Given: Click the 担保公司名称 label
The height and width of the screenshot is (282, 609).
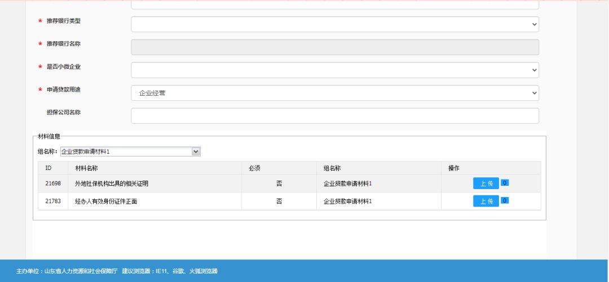Looking at the screenshot, I should pyautogui.click(x=64, y=113).
